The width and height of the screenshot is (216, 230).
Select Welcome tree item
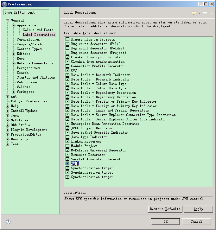pyautogui.click(x=23, y=87)
